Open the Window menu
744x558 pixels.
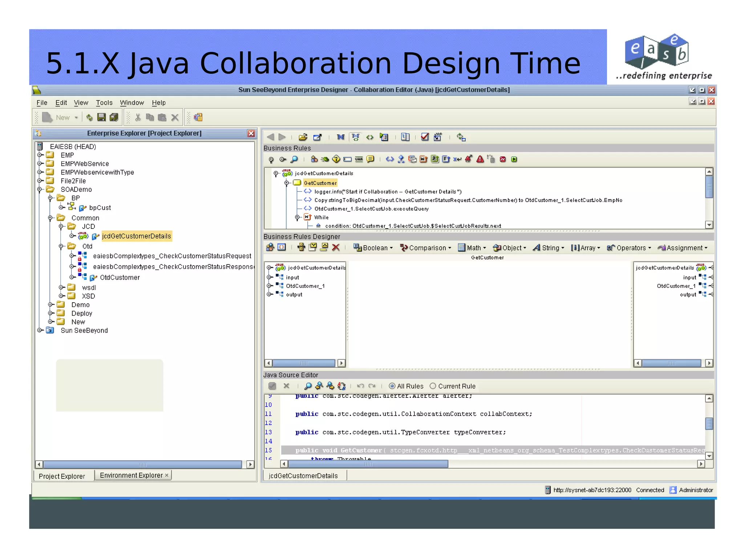click(132, 103)
